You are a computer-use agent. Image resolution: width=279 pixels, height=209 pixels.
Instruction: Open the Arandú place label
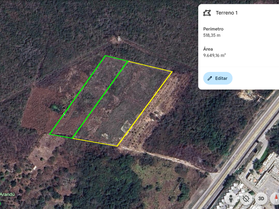point(7,194)
